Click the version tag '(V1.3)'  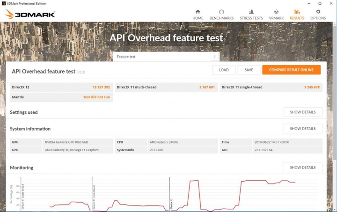(81, 72)
